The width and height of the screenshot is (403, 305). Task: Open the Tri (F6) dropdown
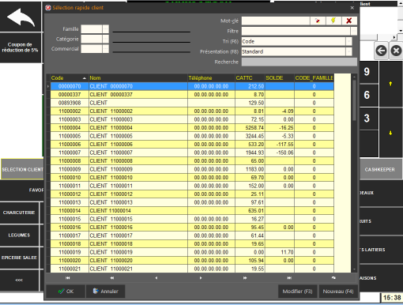348,41
